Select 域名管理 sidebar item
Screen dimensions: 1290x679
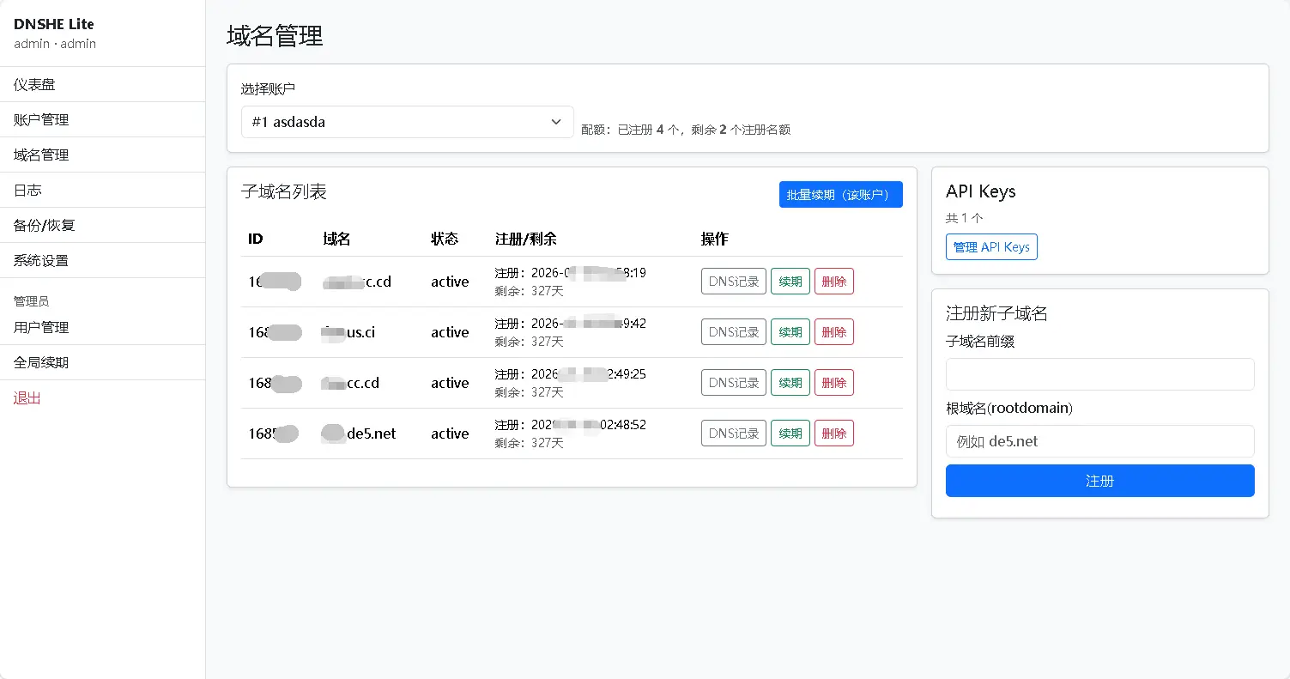tap(41, 155)
